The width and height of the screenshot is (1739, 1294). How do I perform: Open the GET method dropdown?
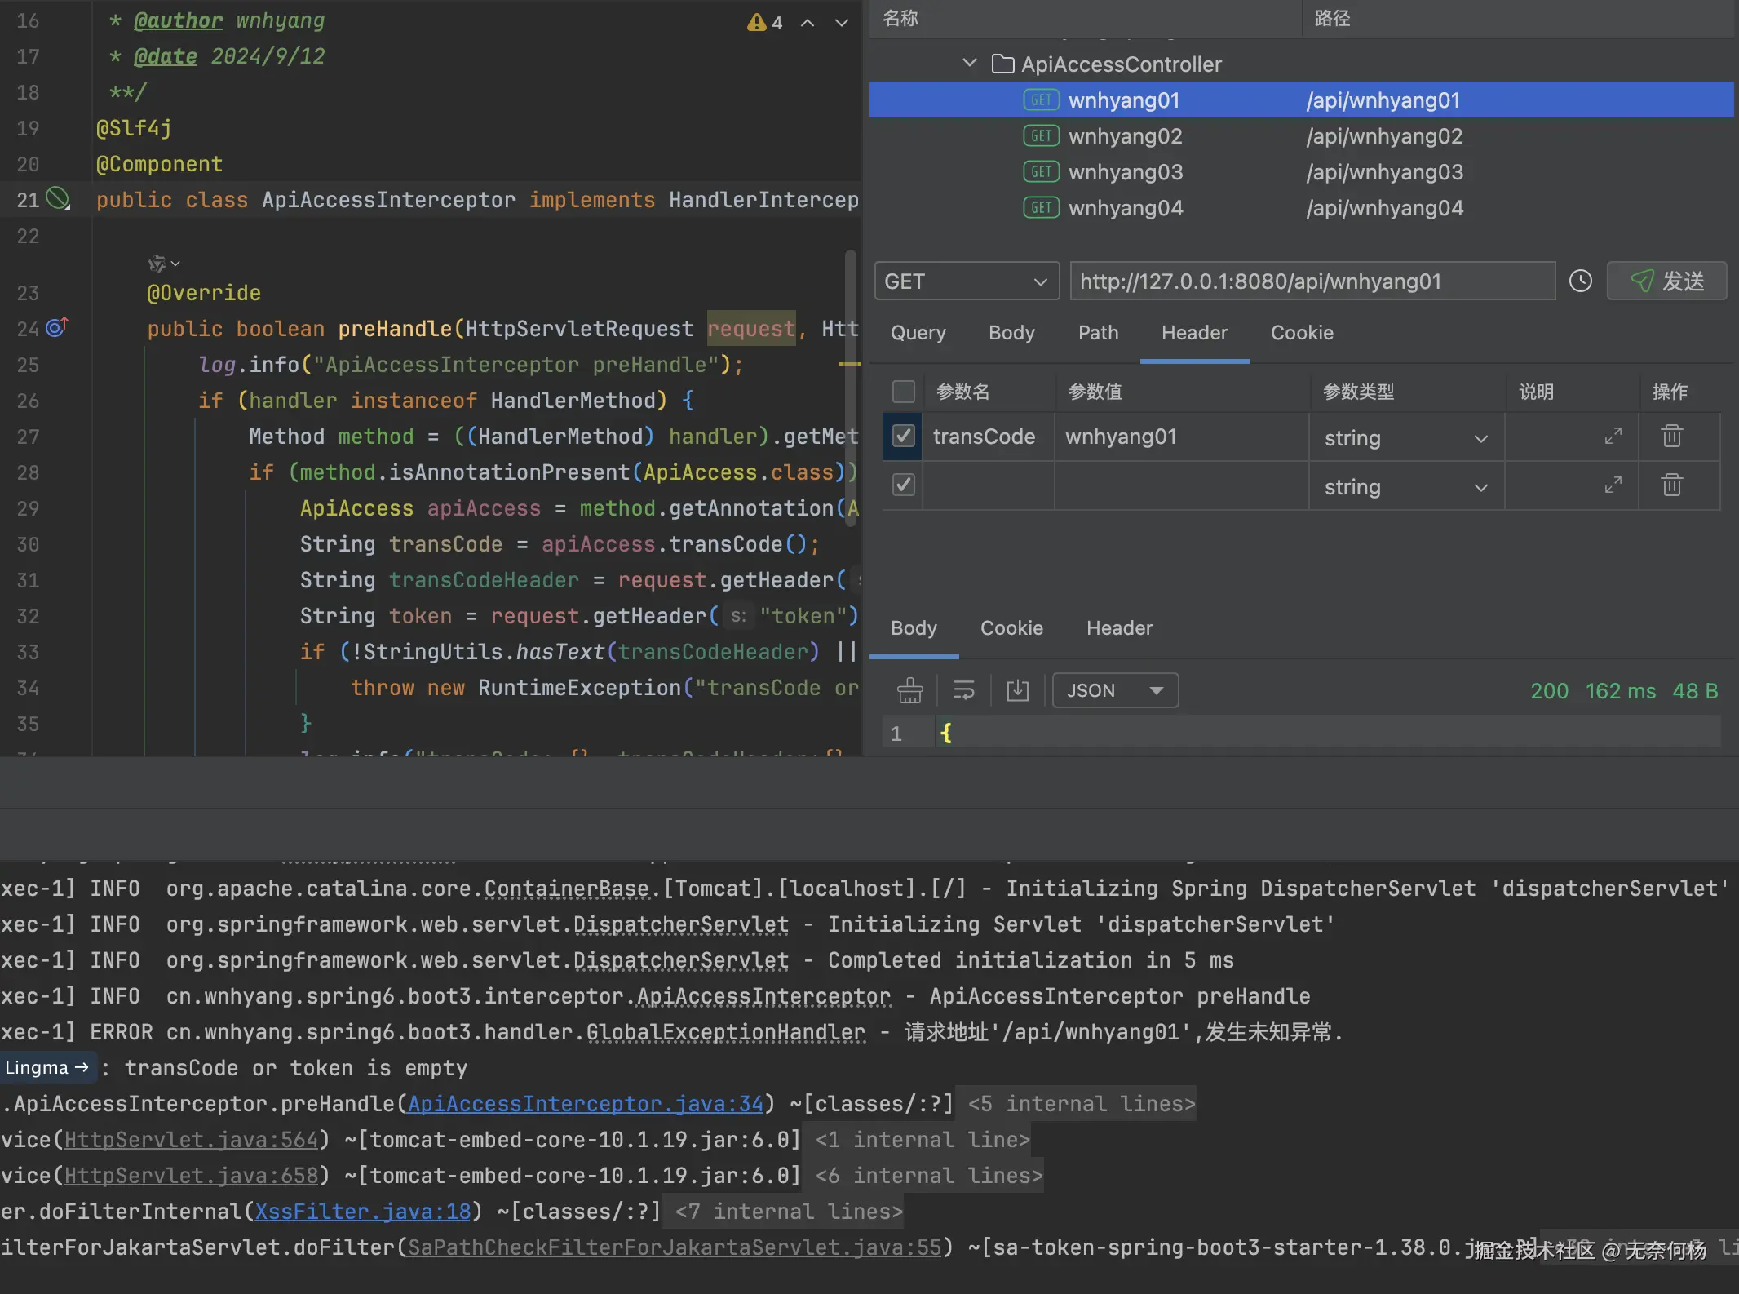click(966, 281)
